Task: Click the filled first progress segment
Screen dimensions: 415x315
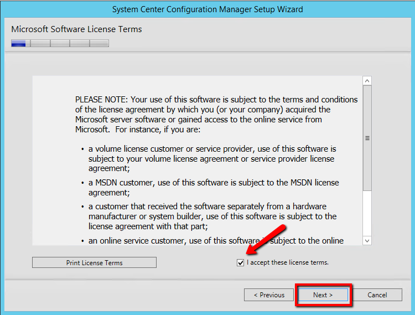Action: [x=20, y=43]
